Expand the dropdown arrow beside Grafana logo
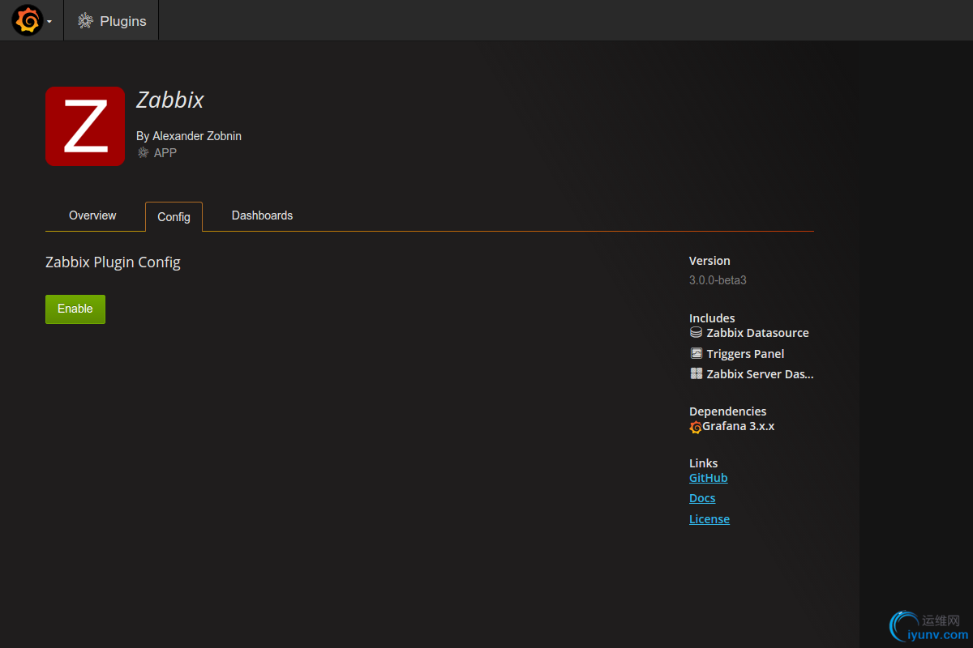The height and width of the screenshot is (648, 973). coord(49,22)
